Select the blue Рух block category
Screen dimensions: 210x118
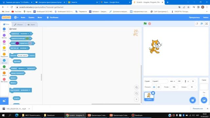[4, 30]
